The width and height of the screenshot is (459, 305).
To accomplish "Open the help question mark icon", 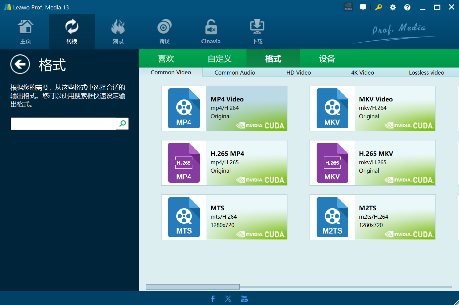I will click(x=407, y=7).
